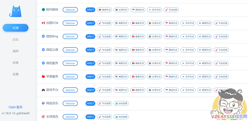Click the Selector tag in 全球直连 row
The width and height of the screenshot is (248, 121).
tap(70, 117)
